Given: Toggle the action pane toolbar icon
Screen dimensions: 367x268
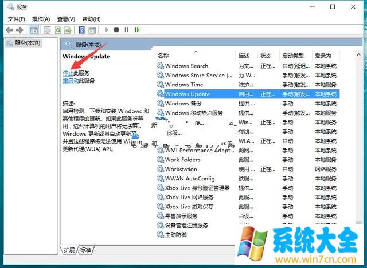Looking at the screenshot, I should tap(92, 30).
